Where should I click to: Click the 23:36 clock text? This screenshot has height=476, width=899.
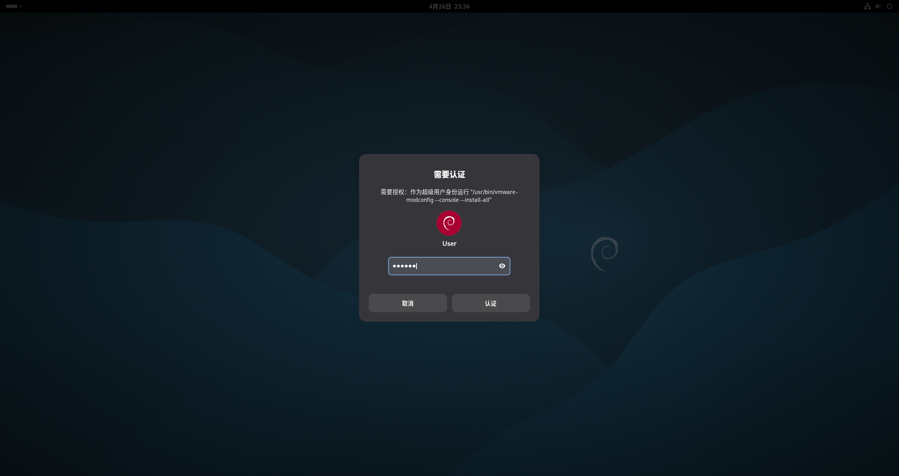pyautogui.click(x=462, y=6)
